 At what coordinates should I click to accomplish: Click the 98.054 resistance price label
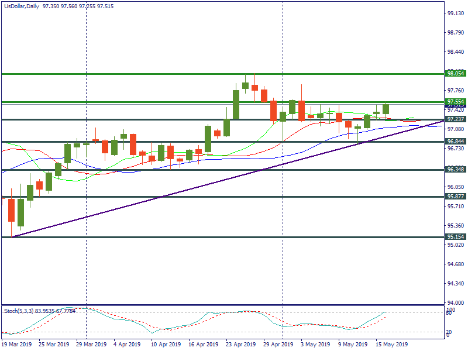[455, 73]
